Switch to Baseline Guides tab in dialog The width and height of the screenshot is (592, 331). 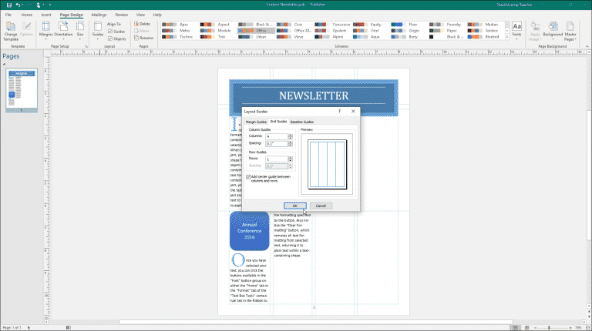[x=302, y=122]
